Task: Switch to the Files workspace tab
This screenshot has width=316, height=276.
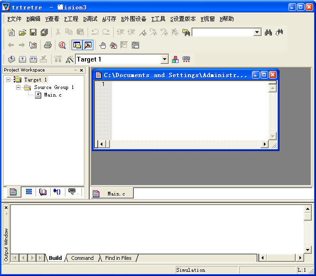Action: (13, 192)
